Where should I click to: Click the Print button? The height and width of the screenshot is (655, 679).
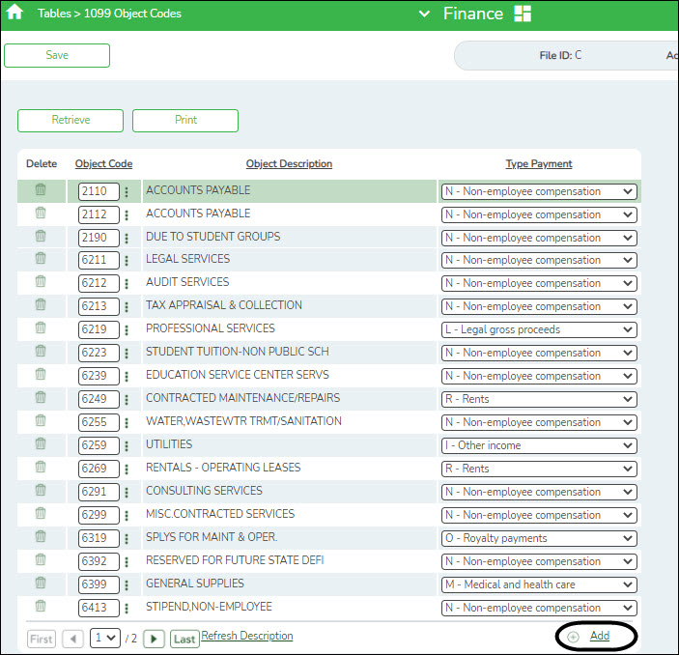coord(185,121)
